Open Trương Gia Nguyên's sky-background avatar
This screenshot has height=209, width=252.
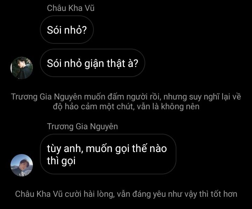22,165
